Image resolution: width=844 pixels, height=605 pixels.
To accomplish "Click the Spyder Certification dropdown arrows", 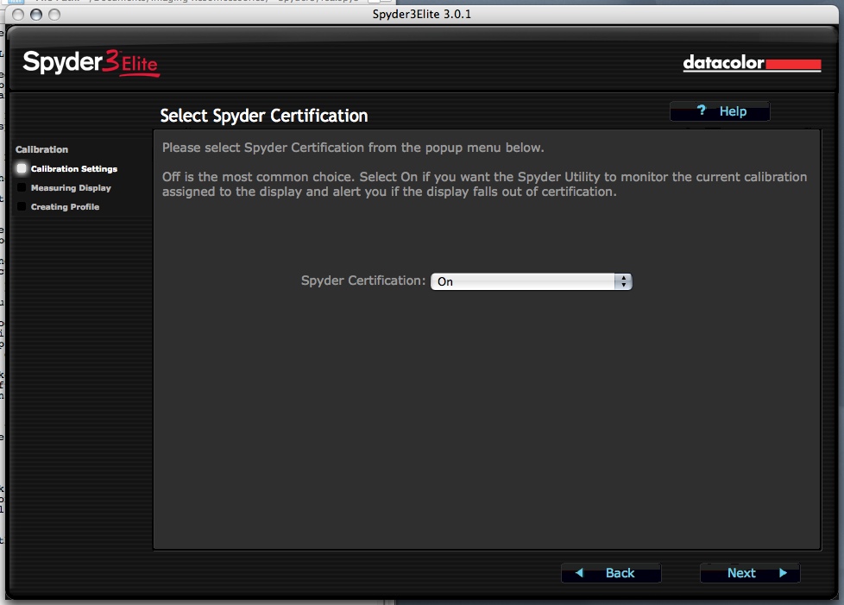I will [x=623, y=281].
